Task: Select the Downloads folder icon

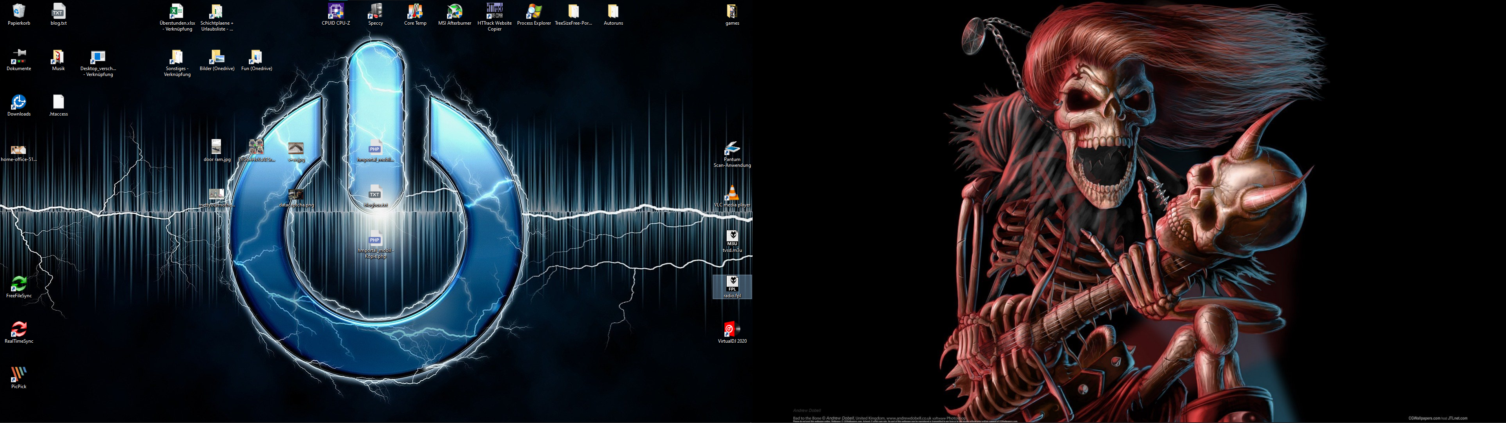Action: pyautogui.click(x=19, y=102)
